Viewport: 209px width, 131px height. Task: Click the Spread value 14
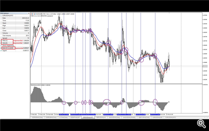(x=28, y=38)
